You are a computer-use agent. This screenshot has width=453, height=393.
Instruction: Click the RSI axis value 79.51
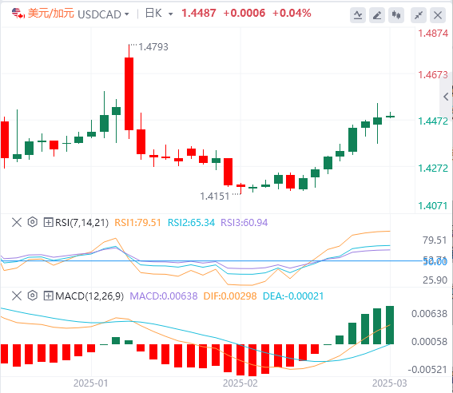coord(435,240)
